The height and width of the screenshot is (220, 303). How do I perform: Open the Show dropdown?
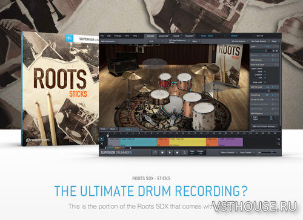(x=275, y=41)
